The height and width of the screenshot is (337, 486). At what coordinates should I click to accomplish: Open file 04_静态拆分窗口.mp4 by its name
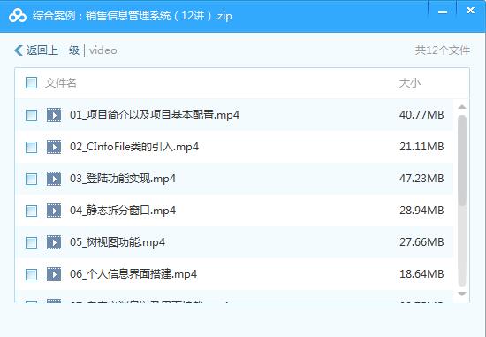pos(123,211)
